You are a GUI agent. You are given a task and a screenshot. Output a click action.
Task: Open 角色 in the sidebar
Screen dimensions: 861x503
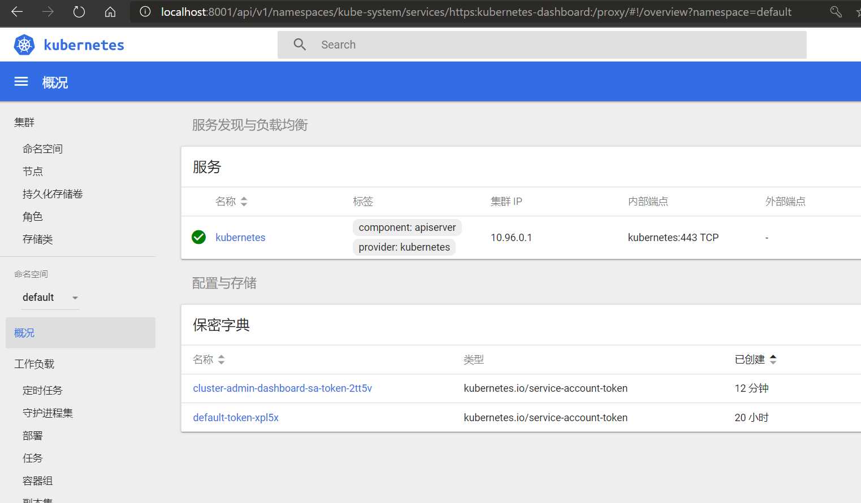[32, 217]
